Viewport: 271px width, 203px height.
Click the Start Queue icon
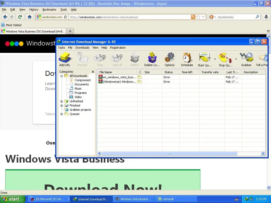(205, 59)
